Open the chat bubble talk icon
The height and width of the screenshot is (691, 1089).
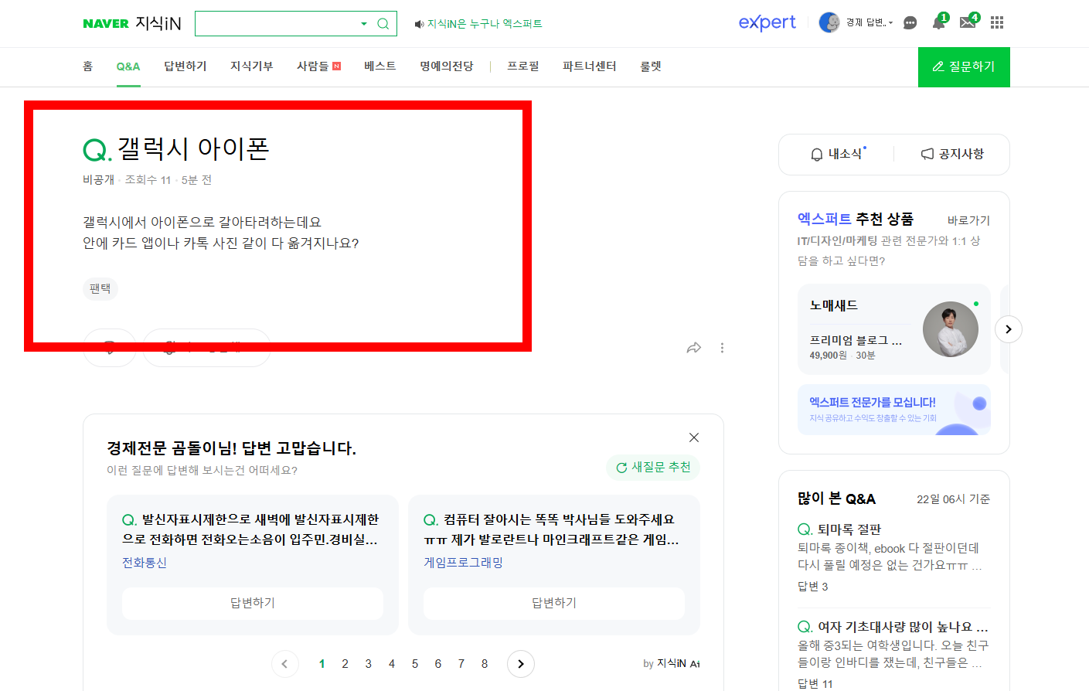(910, 23)
